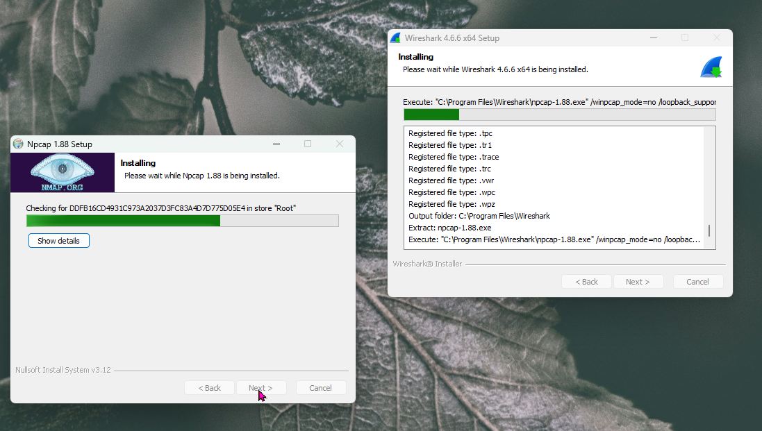
Task: Select log line 'Registered file type: .wpz'
Action: click(x=452, y=204)
